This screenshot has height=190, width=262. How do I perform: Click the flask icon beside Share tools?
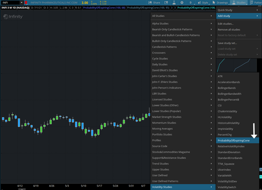click(174, 3)
